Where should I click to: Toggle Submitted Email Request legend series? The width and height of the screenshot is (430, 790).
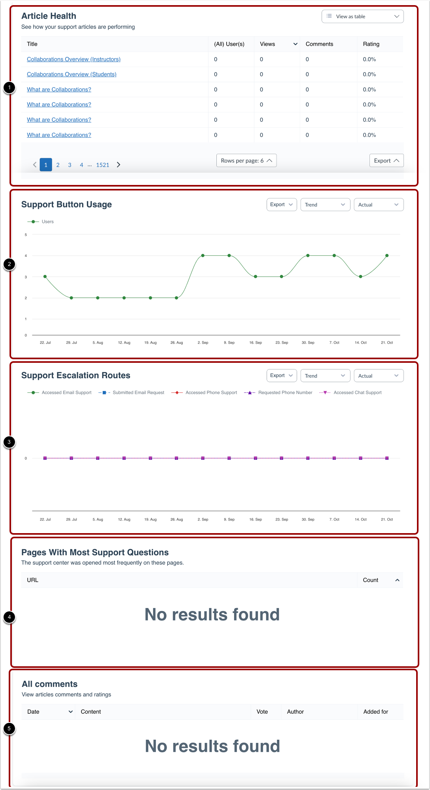131,393
